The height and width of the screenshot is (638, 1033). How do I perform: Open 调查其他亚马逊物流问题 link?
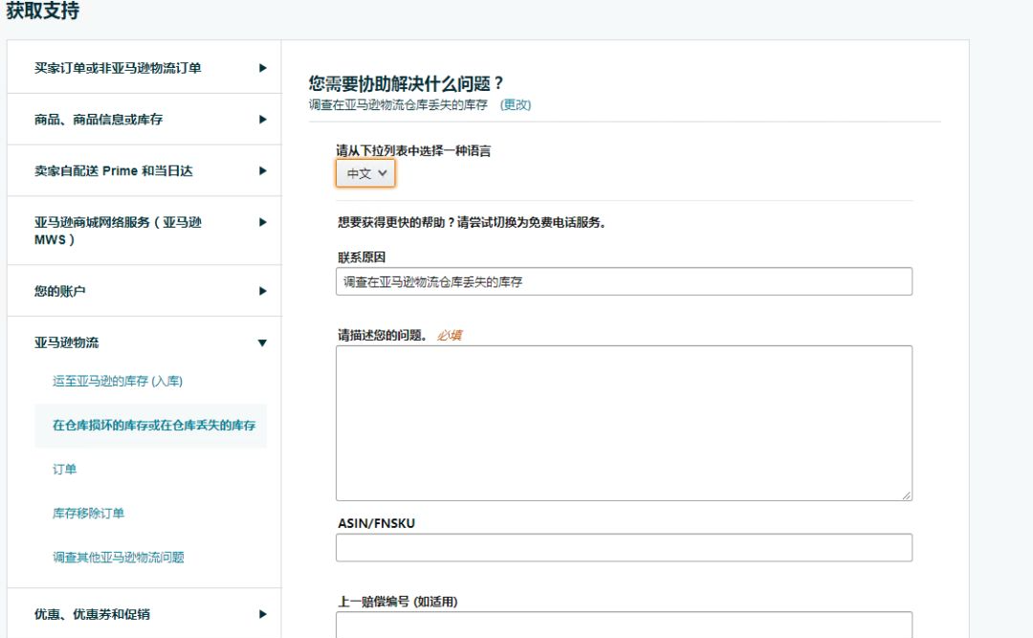tap(118, 558)
